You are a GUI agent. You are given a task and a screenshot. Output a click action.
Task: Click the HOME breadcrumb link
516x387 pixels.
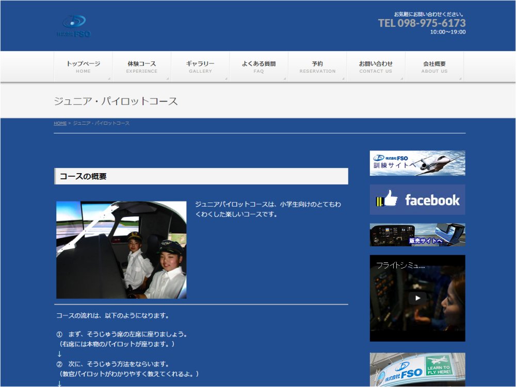click(x=60, y=124)
